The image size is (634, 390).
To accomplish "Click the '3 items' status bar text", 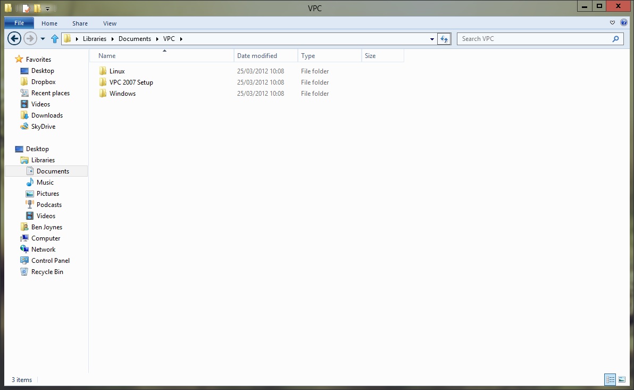I will pyautogui.click(x=21, y=379).
